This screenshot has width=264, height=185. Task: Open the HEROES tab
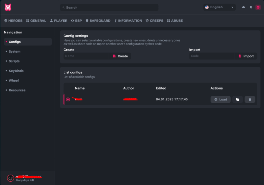[x=13, y=20]
